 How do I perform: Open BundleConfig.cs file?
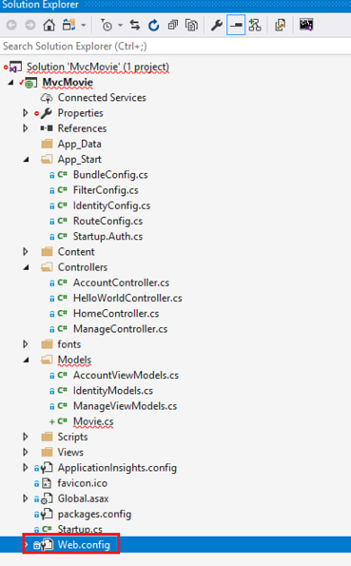[110, 175]
